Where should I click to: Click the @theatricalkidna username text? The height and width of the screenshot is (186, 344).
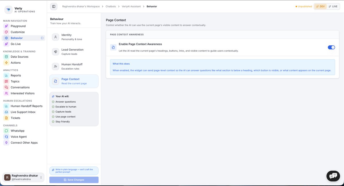[x=21, y=179]
